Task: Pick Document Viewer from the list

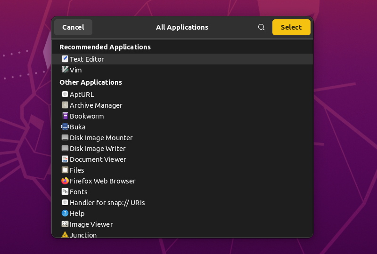Action: [98, 159]
